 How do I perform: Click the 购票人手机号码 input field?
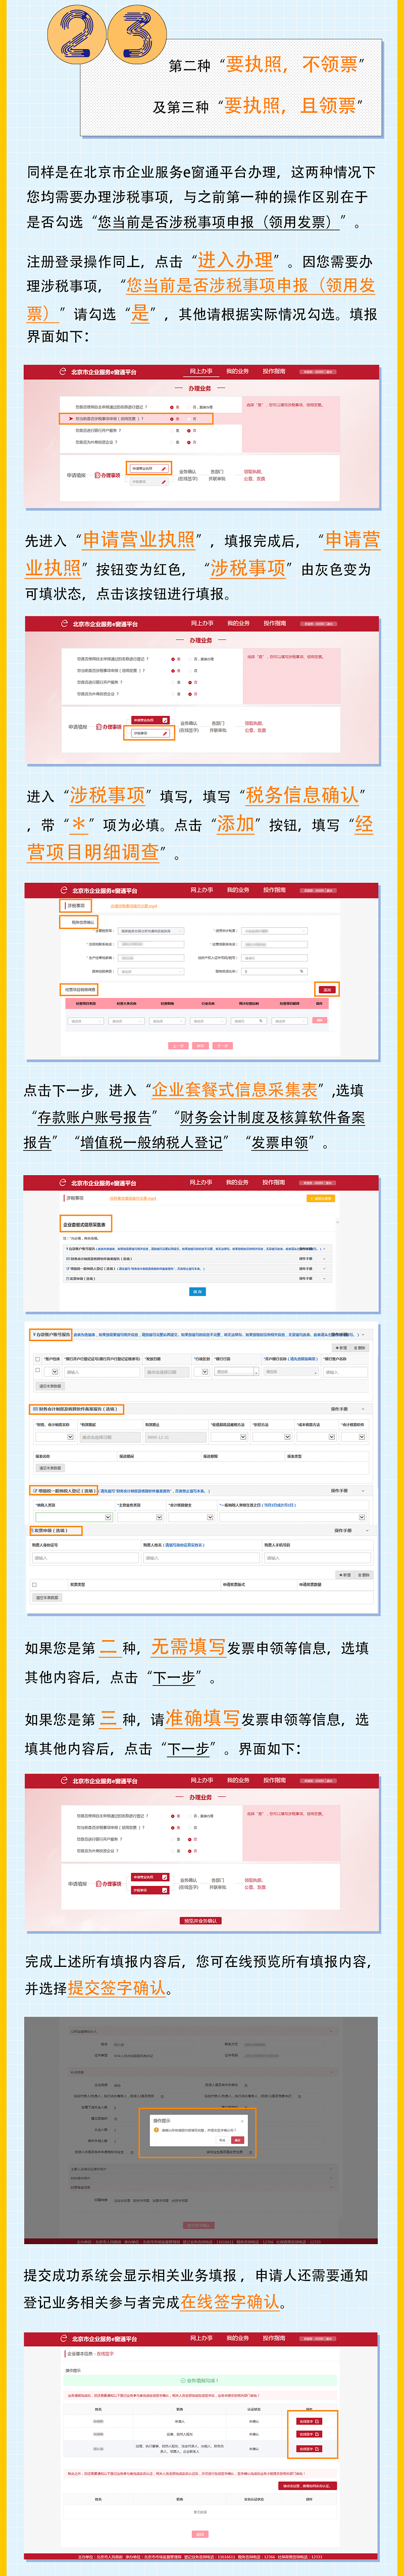(317, 1557)
